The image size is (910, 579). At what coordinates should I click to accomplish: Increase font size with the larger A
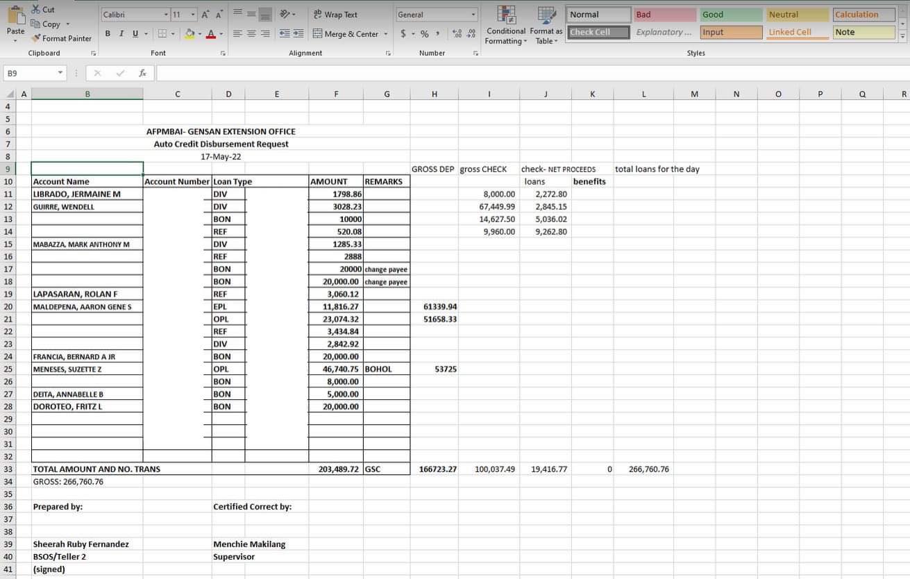coord(205,15)
